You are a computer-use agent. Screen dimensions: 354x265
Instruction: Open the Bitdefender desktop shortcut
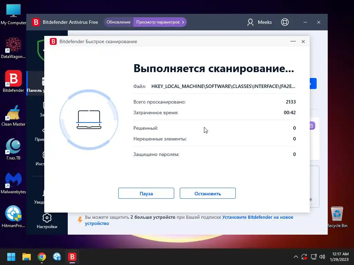(13, 81)
